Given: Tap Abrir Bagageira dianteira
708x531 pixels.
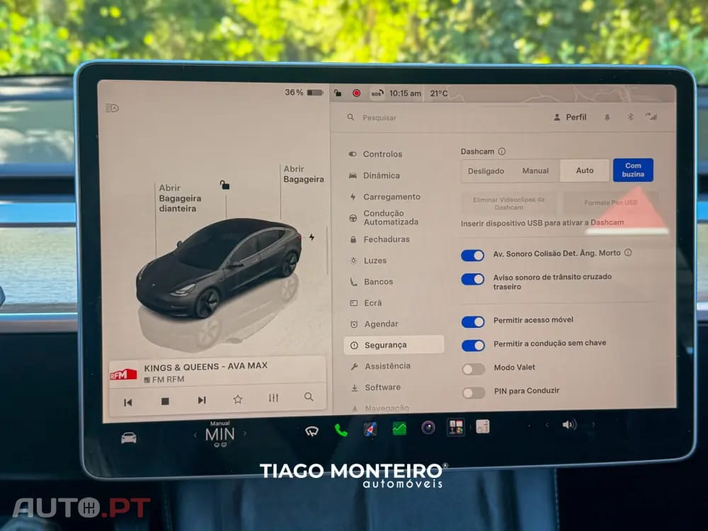Looking at the screenshot, I should coord(180,198).
